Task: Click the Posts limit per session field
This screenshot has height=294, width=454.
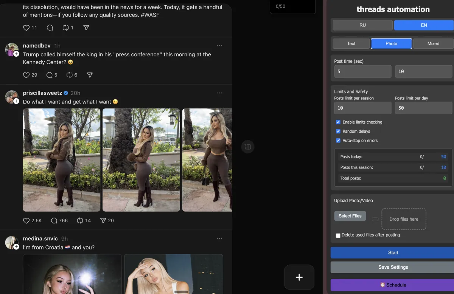Action: click(x=362, y=108)
